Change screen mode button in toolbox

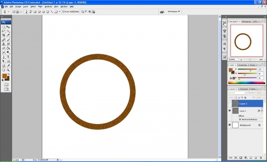click(6, 89)
